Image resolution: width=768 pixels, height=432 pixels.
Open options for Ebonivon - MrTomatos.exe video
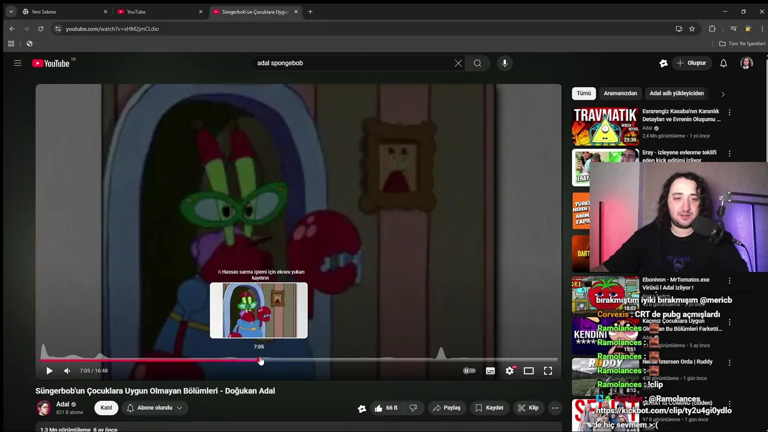[x=730, y=281]
